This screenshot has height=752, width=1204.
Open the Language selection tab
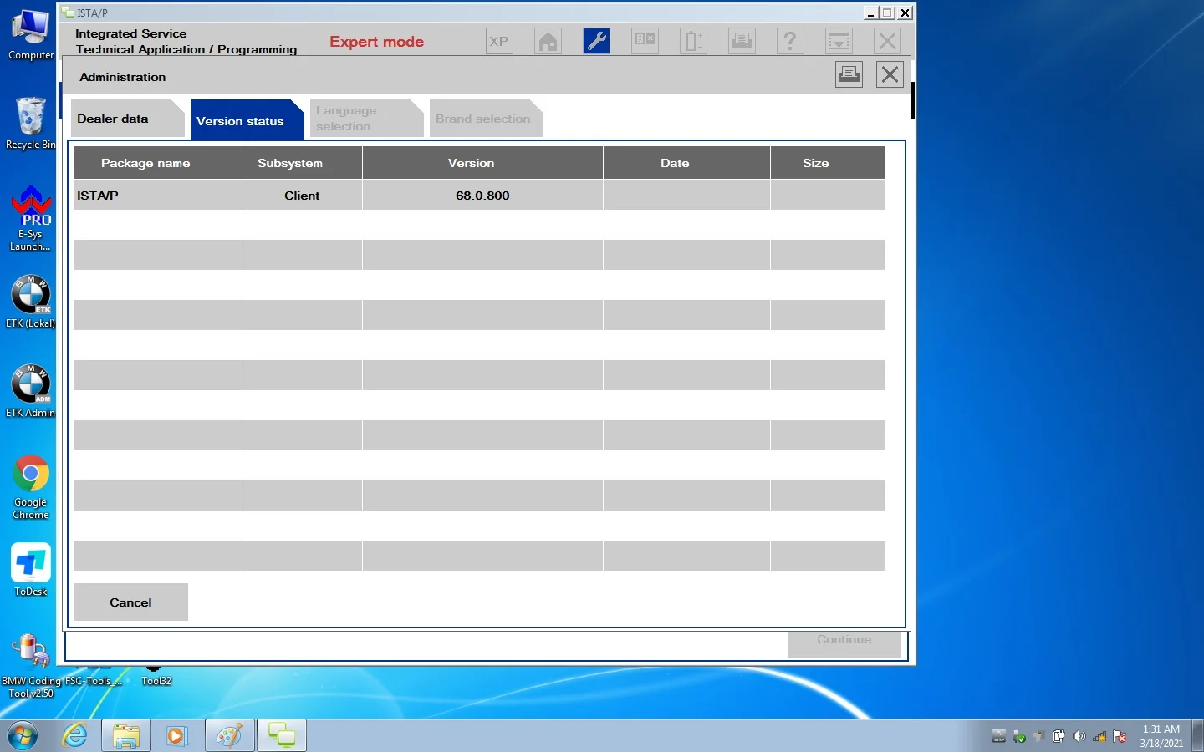pyautogui.click(x=366, y=119)
